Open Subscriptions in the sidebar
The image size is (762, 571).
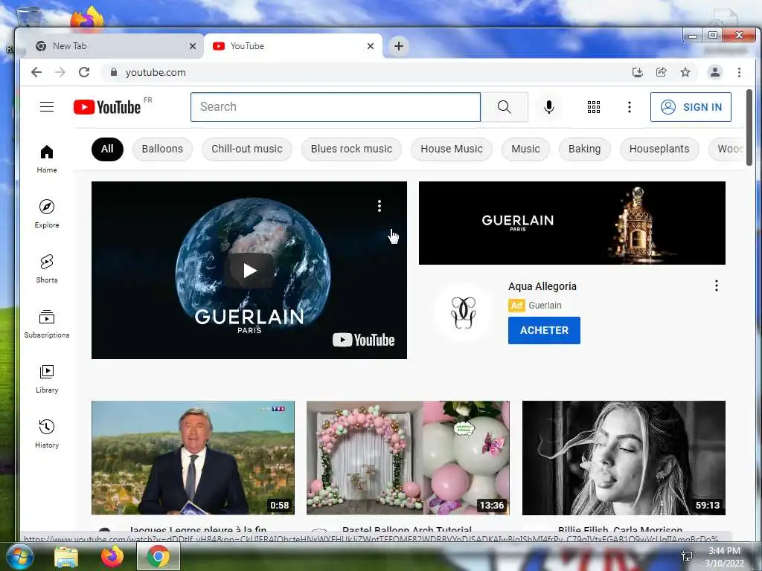(x=47, y=324)
